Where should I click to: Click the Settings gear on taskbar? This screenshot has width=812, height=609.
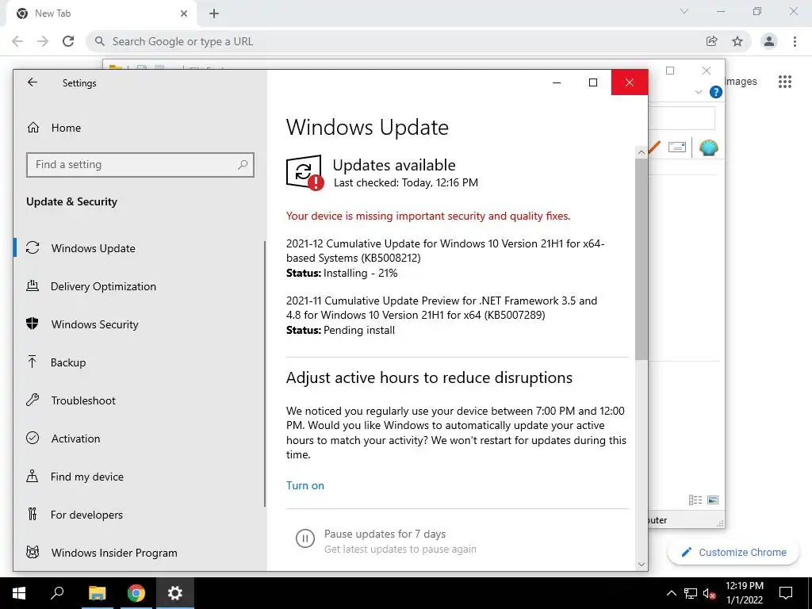point(175,593)
